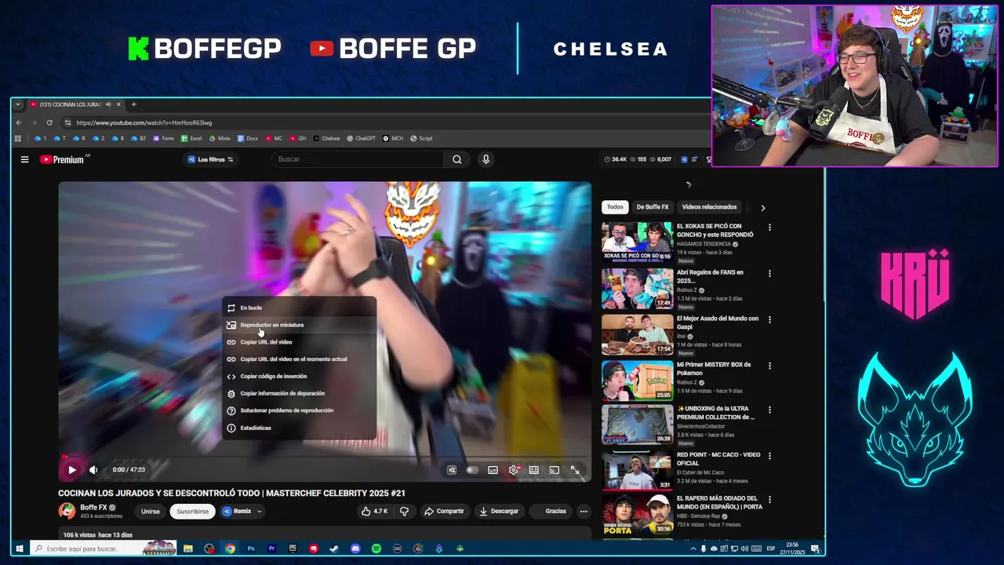
Task: Open the YouTube hamburger guide menu
Action: pyautogui.click(x=24, y=159)
